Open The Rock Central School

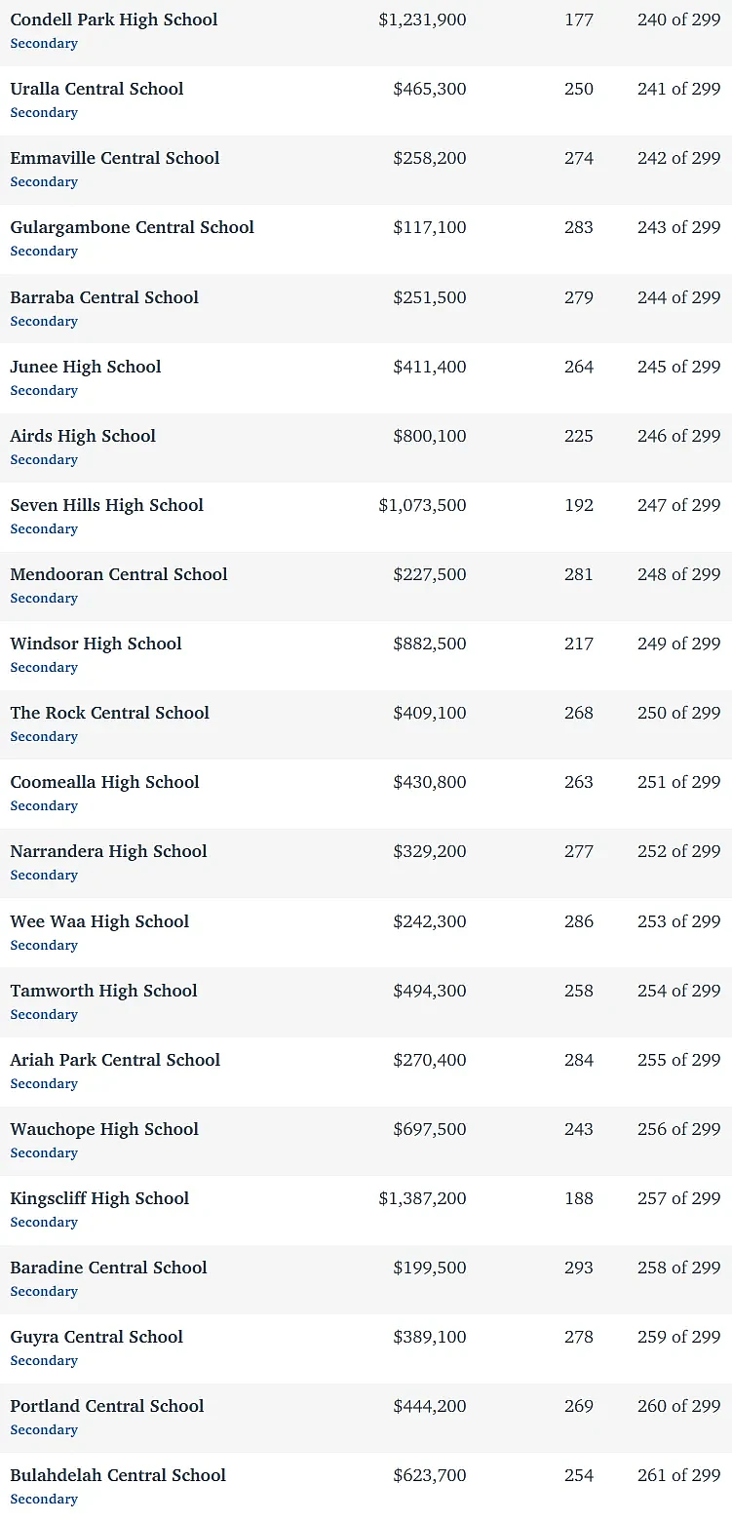point(109,713)
